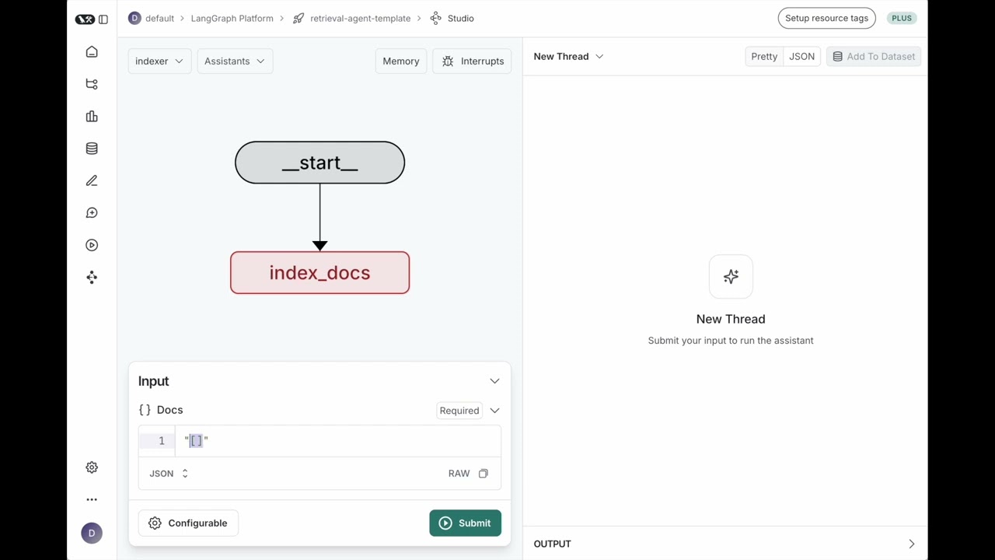The image size is (995, 560).
Task: Click the Studio breadcrumb label
Action: click(x=460, y=18)
